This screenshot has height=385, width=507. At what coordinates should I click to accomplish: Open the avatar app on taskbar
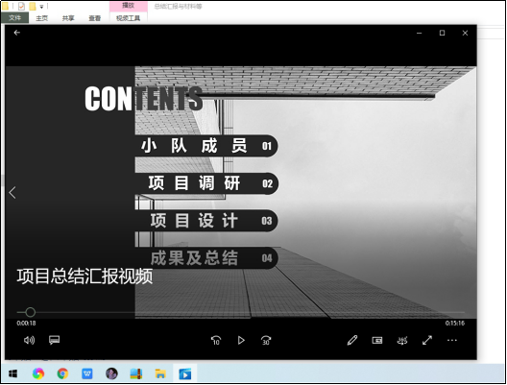[x=111, y=373]
